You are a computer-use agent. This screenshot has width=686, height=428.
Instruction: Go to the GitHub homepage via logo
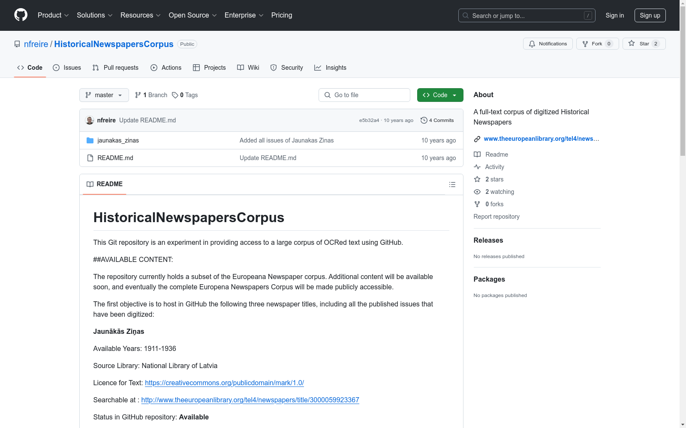pos(21,15)
